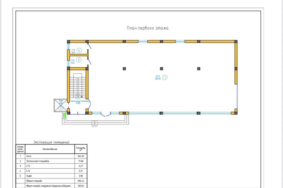Click the circled number 2 on the staircase
This screenshot has width=283, height=188.
pyautogui.click(x=78, y=96)
